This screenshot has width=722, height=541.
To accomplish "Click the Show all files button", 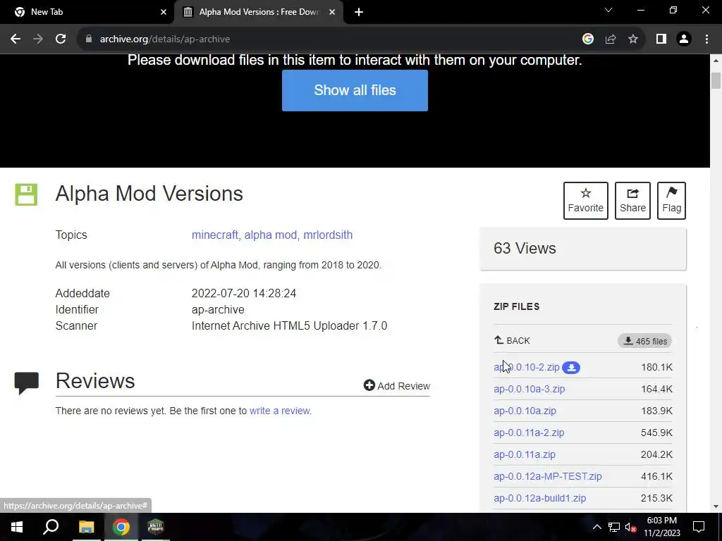I will click(355, 90).
